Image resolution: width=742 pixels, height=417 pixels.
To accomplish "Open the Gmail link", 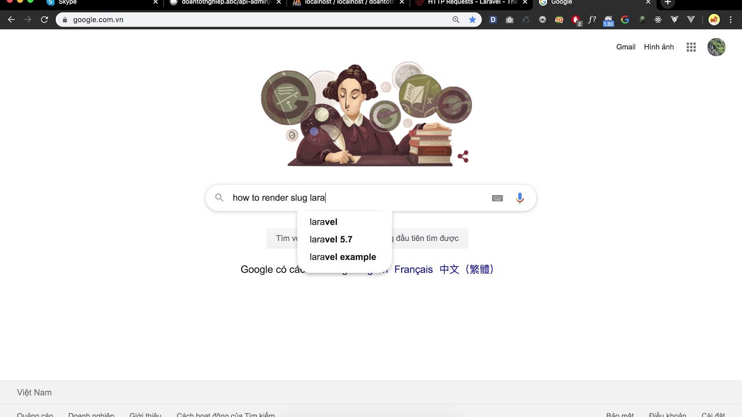I will click(x=625, y=47).
